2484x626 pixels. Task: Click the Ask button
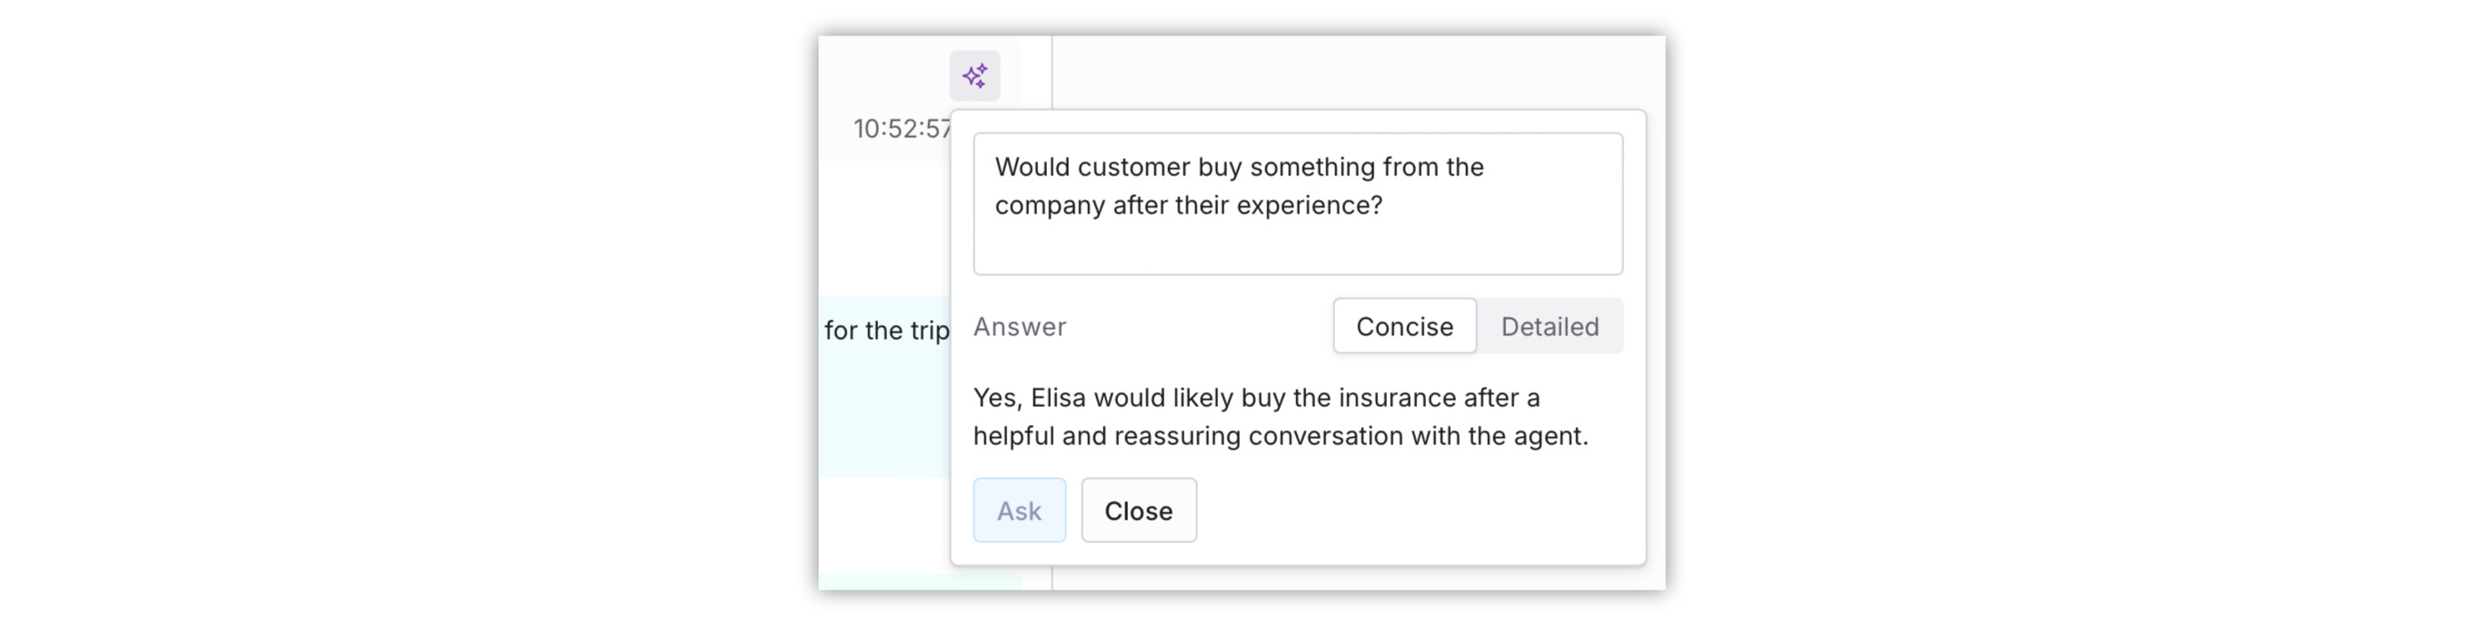pyautogui.click(x=1019, y=512)
